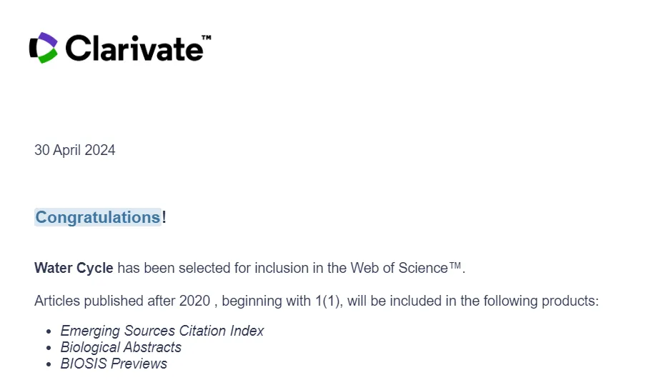The height and width of the screenshot is (390, 661).
Task: Click the date 30 April 2024
Action: [x=75, y=150]
